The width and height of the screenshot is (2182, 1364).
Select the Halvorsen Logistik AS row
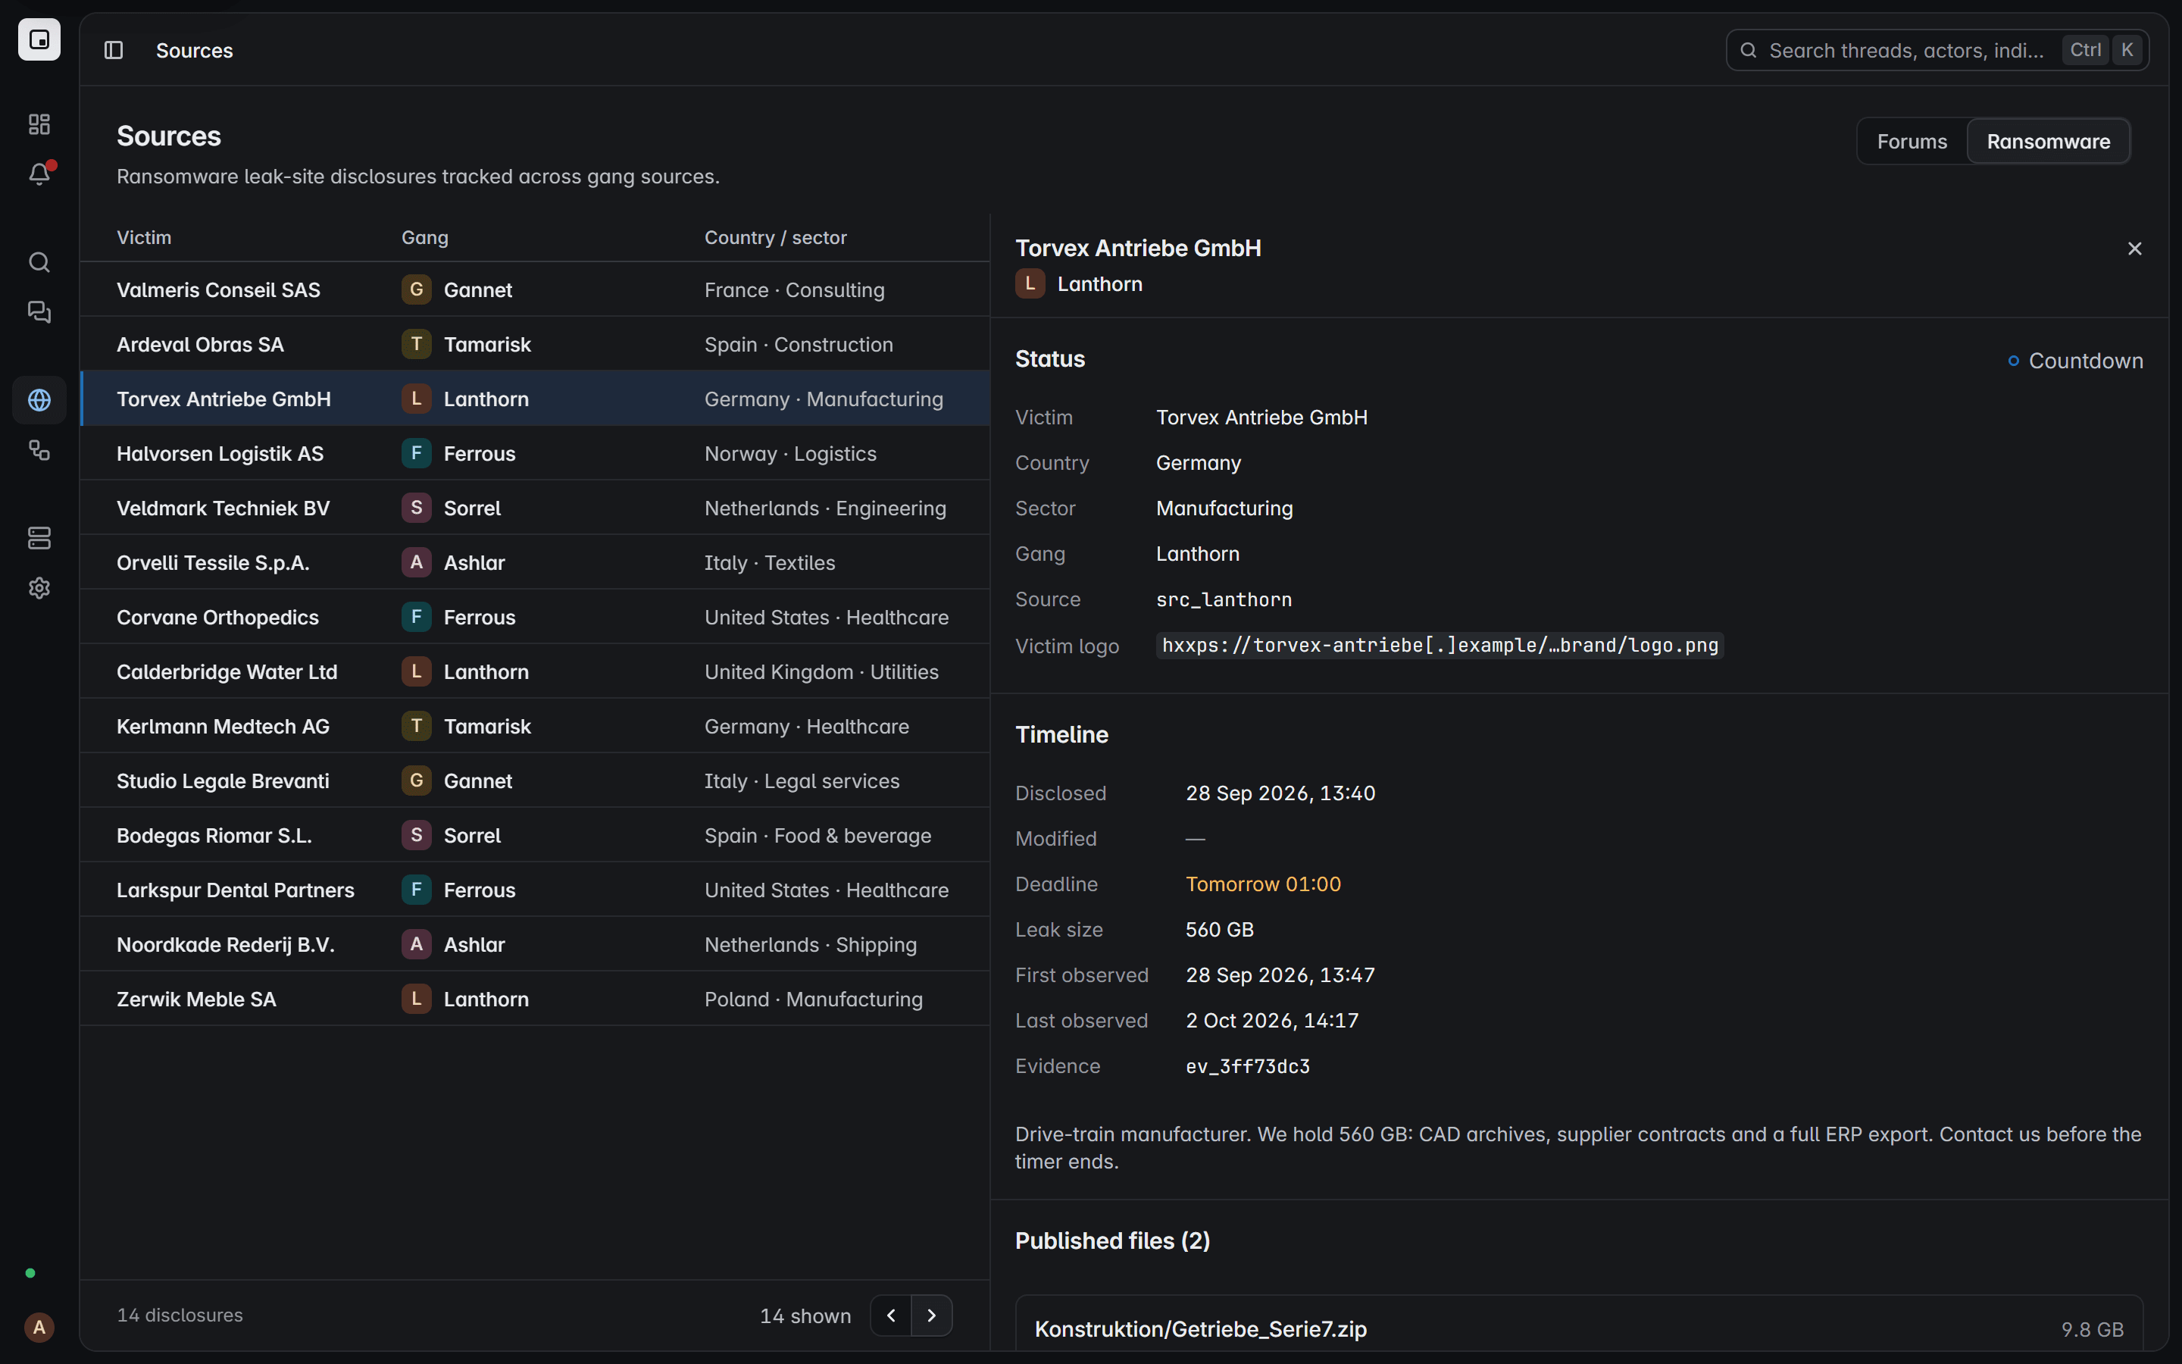tap(535, 454)
